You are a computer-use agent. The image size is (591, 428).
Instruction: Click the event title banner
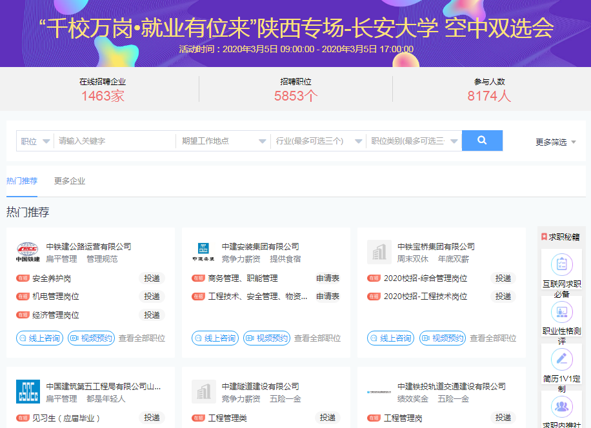[296, 28]
